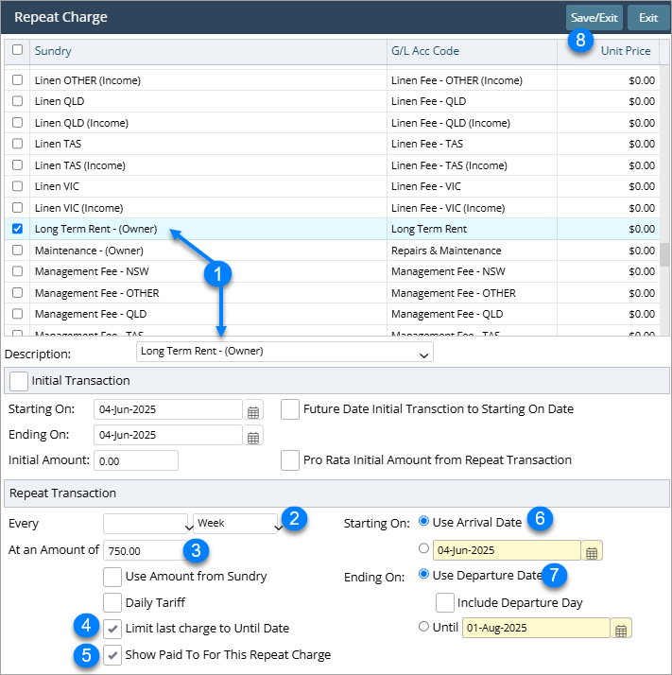
Task: Toggle Limit last charge to Until Date
Action: click(112, 628)
